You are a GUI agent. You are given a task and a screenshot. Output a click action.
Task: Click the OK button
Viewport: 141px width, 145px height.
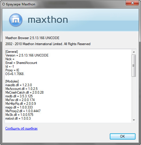[x=123, y=136]
